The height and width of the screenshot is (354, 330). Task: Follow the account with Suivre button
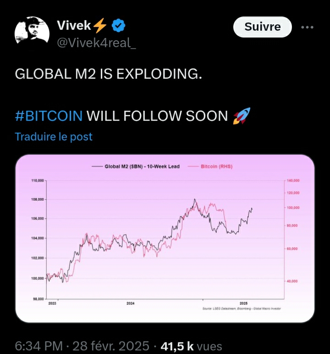tap(262, 27)
